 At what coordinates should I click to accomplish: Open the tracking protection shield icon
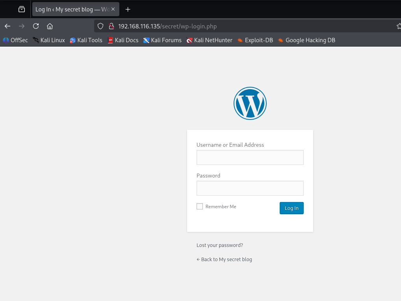100,26
